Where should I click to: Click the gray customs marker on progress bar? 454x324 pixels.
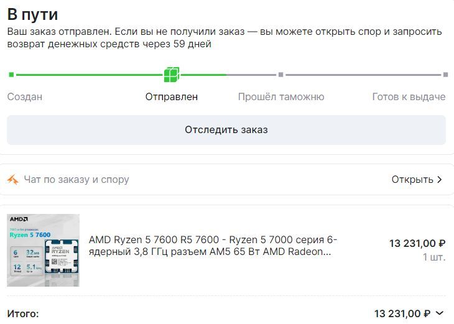(x=280, y=75)
